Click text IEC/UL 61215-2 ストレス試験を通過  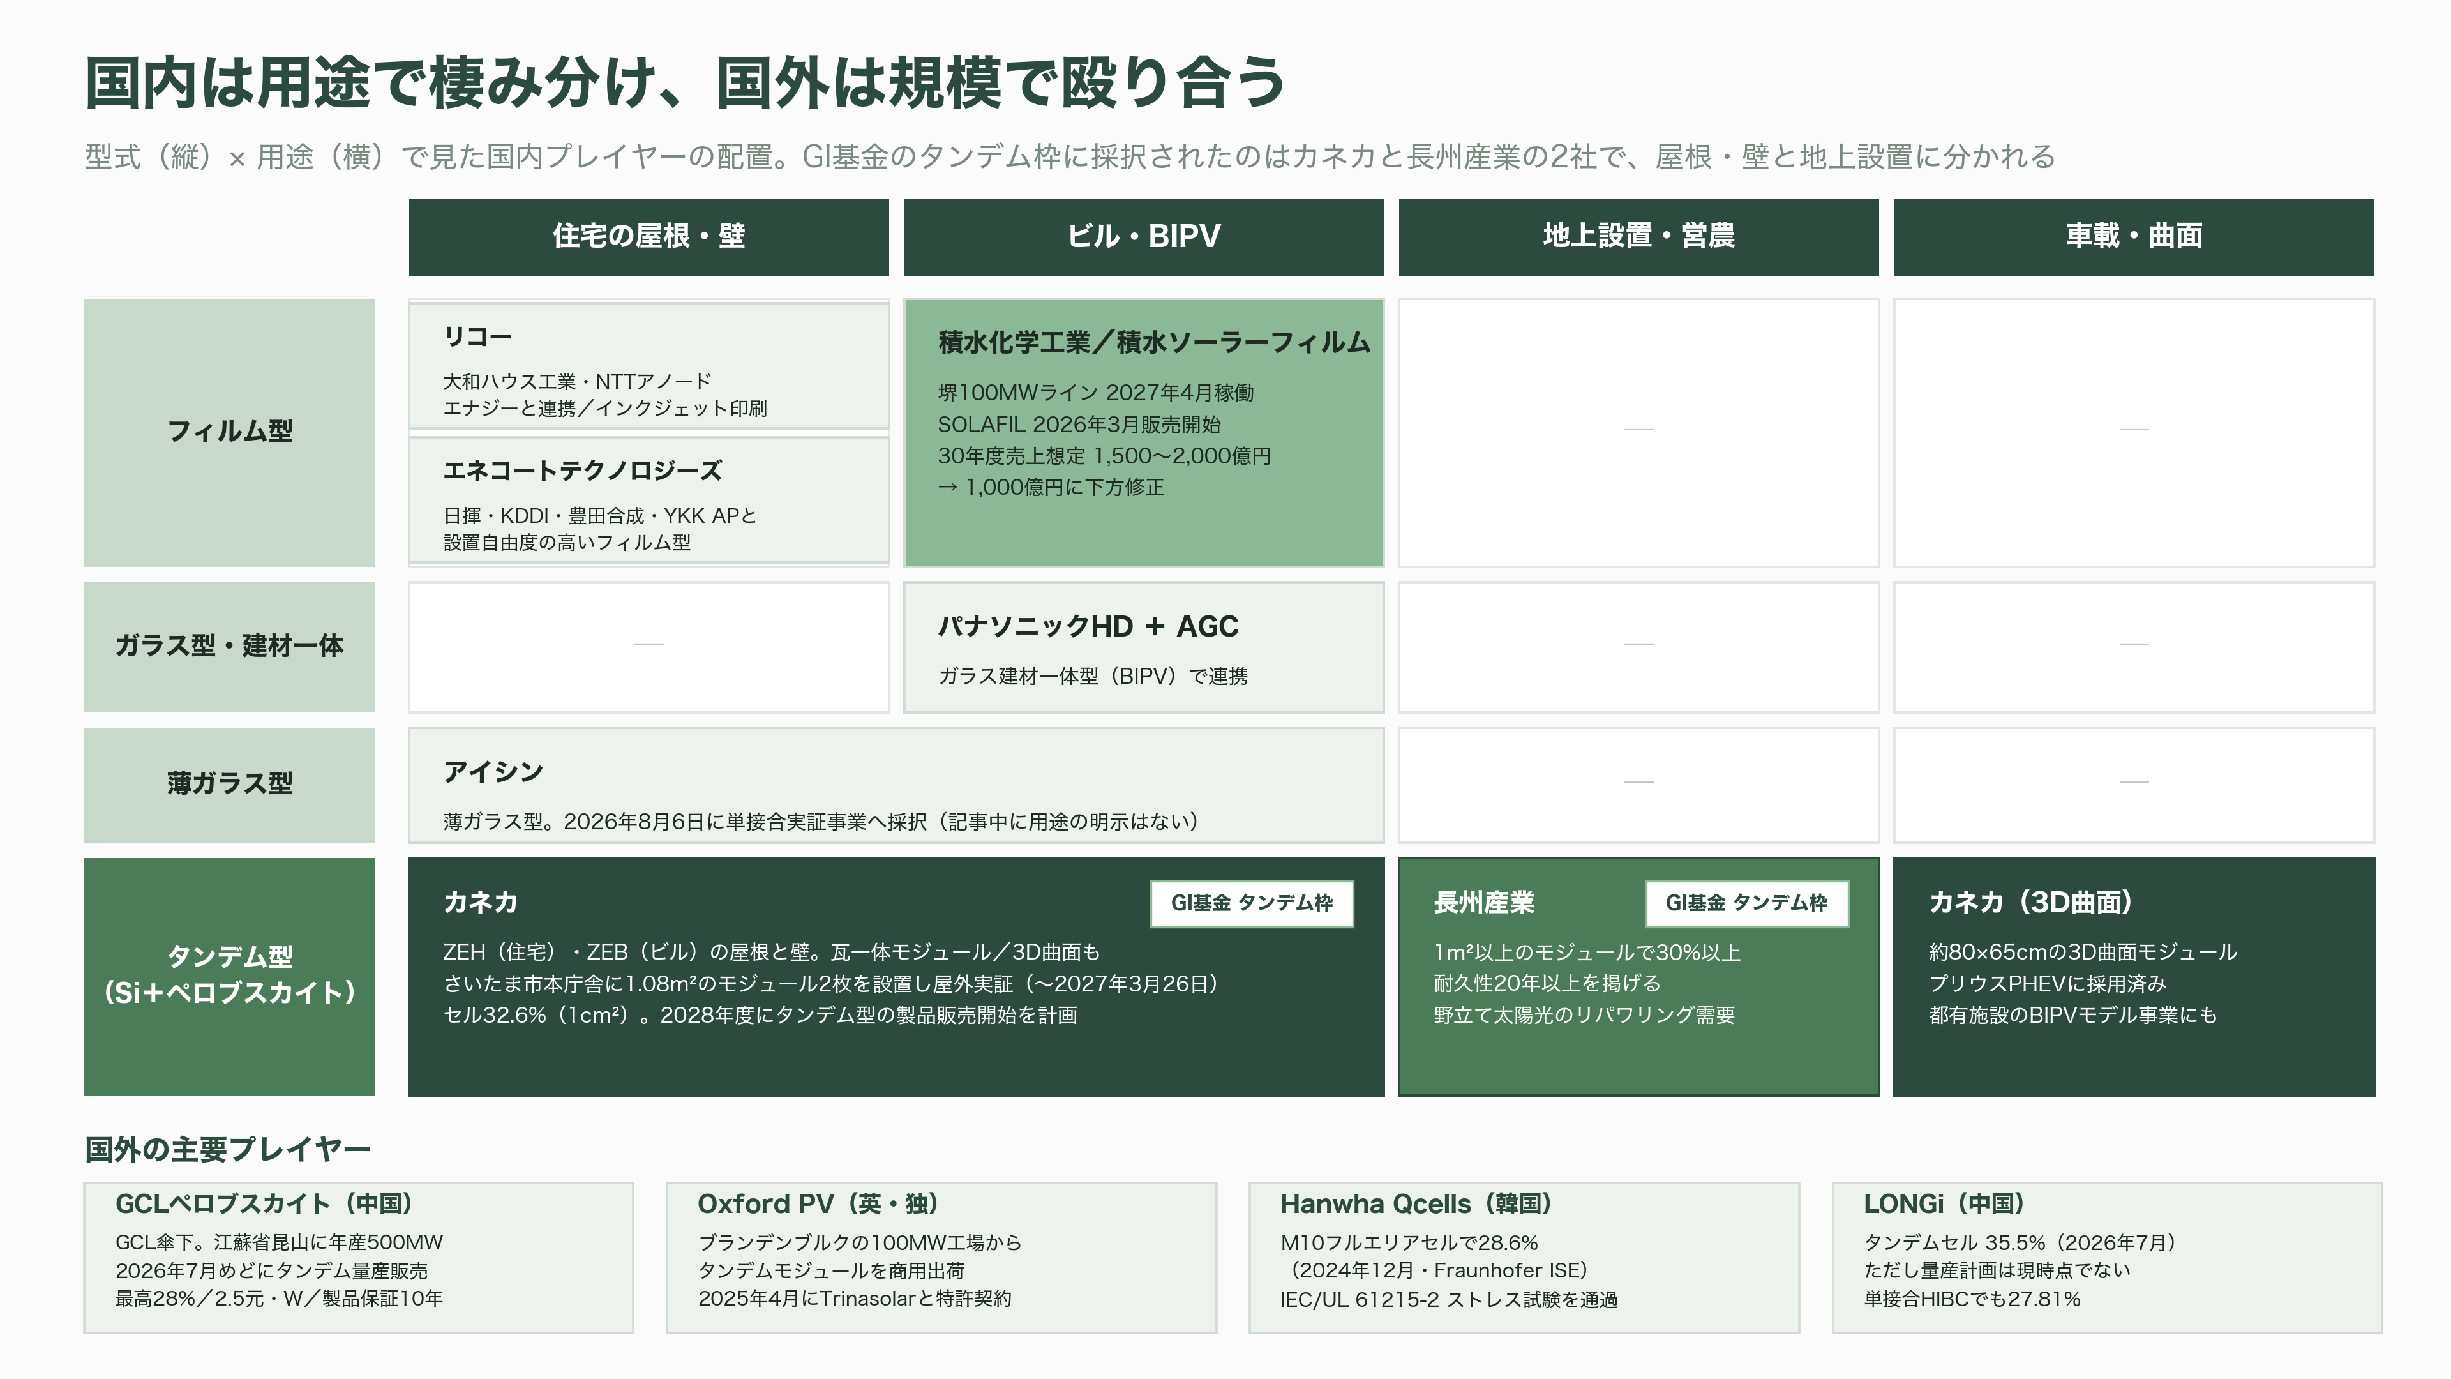[1448, 1299]
